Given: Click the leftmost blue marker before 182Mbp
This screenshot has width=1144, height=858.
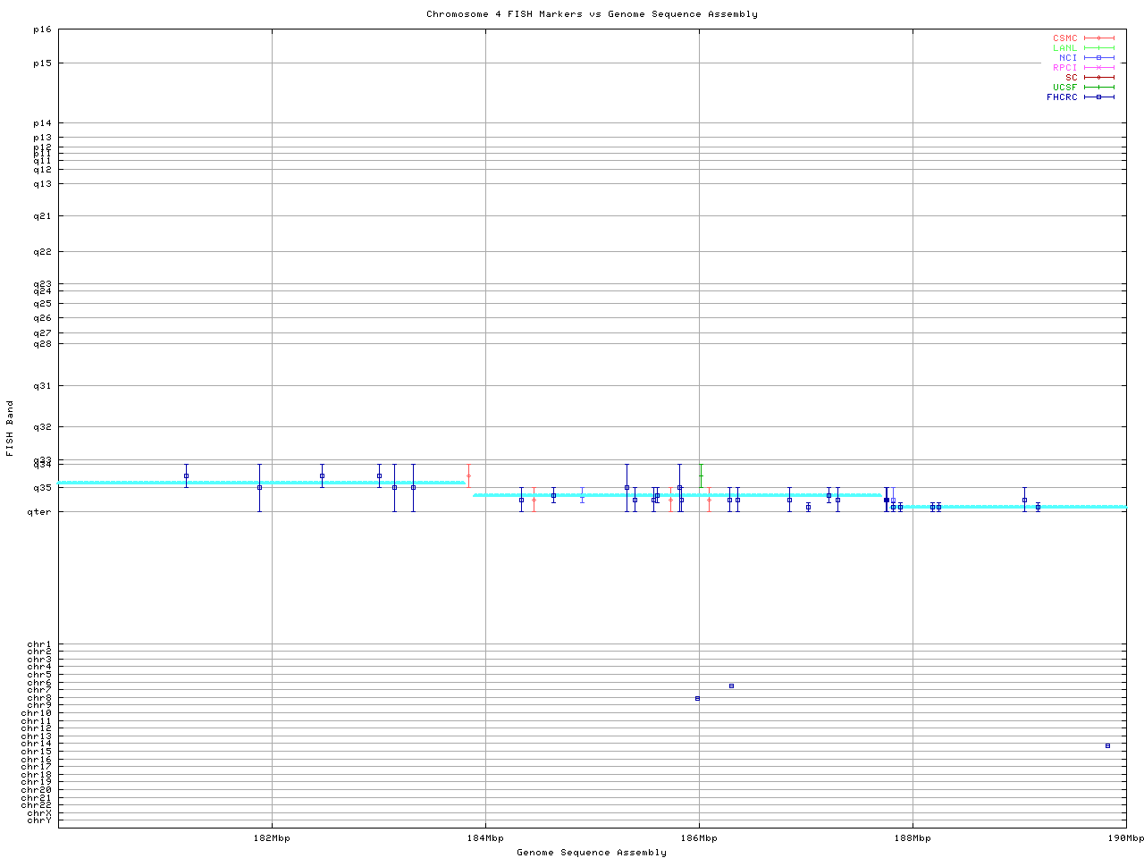Looking at the screenshot, I should click(x=186, y=475).
